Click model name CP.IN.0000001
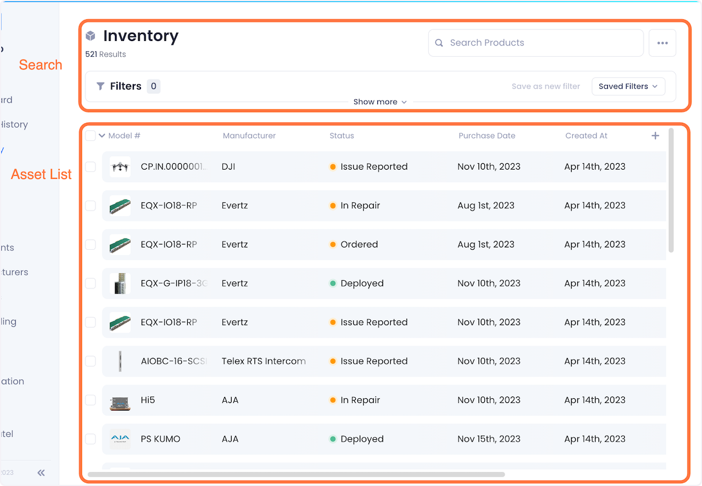This screenshot has height=486, width=702. [x=174, y=167]
